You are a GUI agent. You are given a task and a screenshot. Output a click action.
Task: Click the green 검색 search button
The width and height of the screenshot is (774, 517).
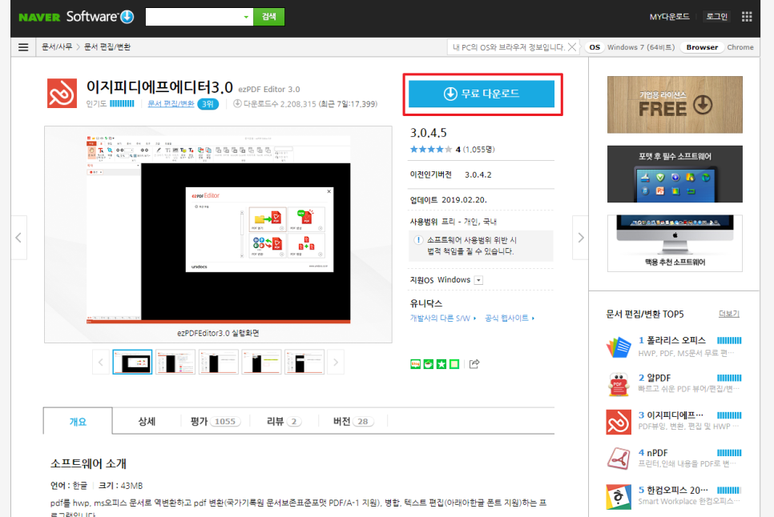pos(269,17)
